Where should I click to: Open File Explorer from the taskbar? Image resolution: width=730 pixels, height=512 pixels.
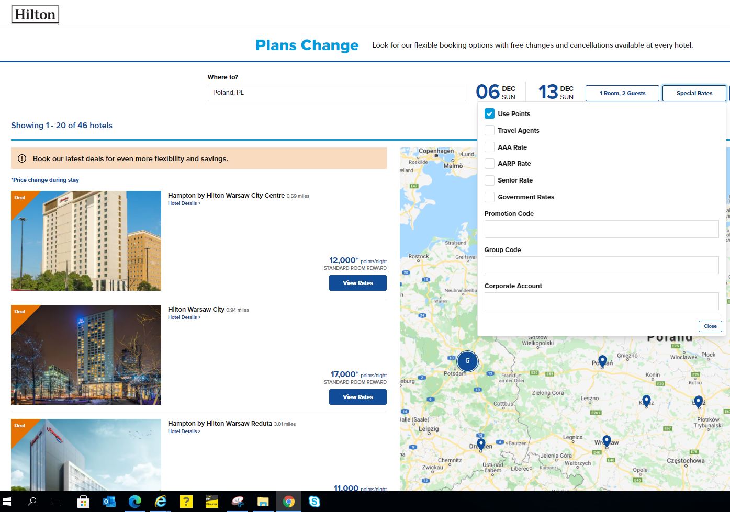[x=263, y=502]
